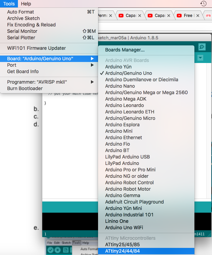212x255 pixels.
Task: Choose Arduino Robot Control
Action: coord(146,183)
